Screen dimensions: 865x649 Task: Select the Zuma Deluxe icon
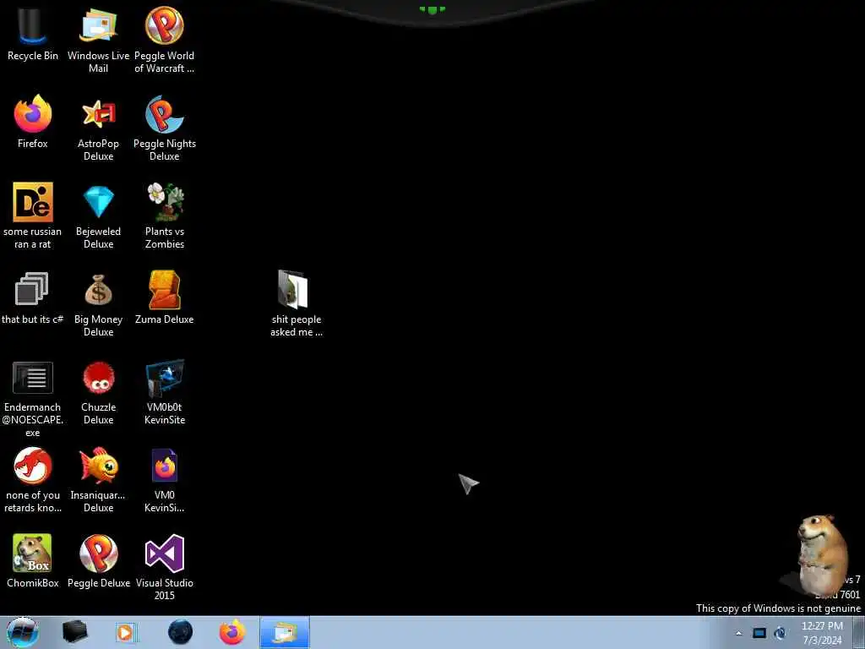tap(165, 298)
